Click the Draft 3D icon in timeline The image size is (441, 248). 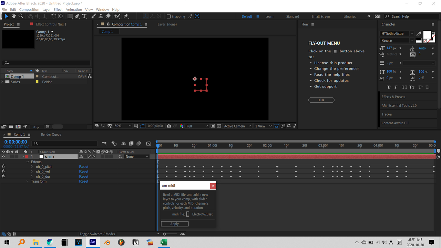pos(114,143)
